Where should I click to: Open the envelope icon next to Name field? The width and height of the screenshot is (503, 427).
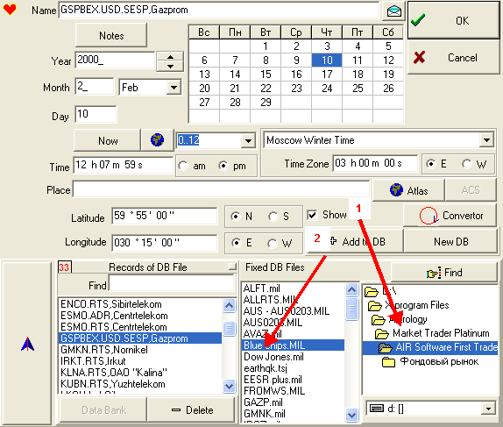point(393,11)
